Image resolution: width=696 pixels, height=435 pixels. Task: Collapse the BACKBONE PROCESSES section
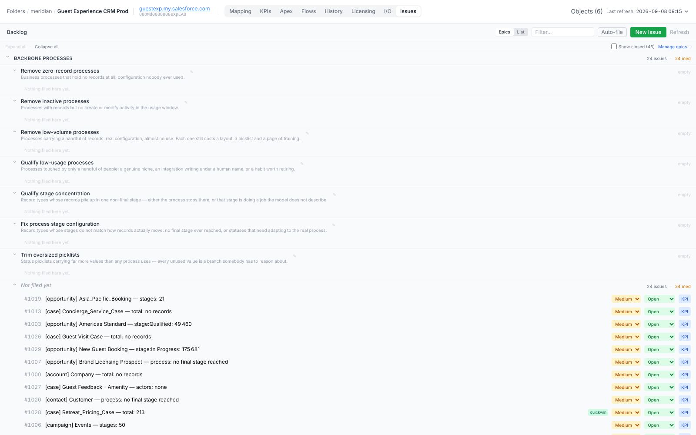[7, 57]
